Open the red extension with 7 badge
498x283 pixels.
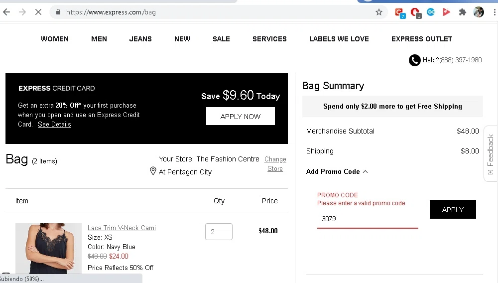point(399,13)
